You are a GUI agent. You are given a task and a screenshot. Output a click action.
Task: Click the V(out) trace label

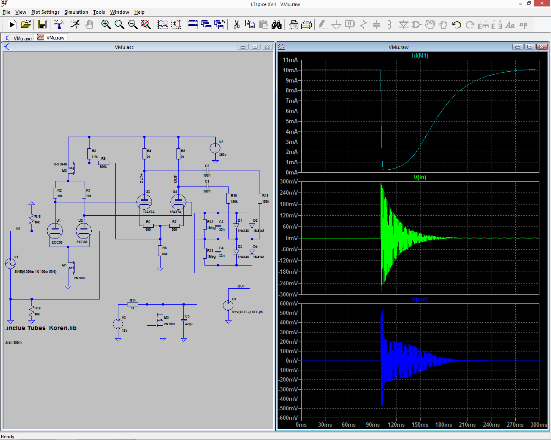click(420, 299)
